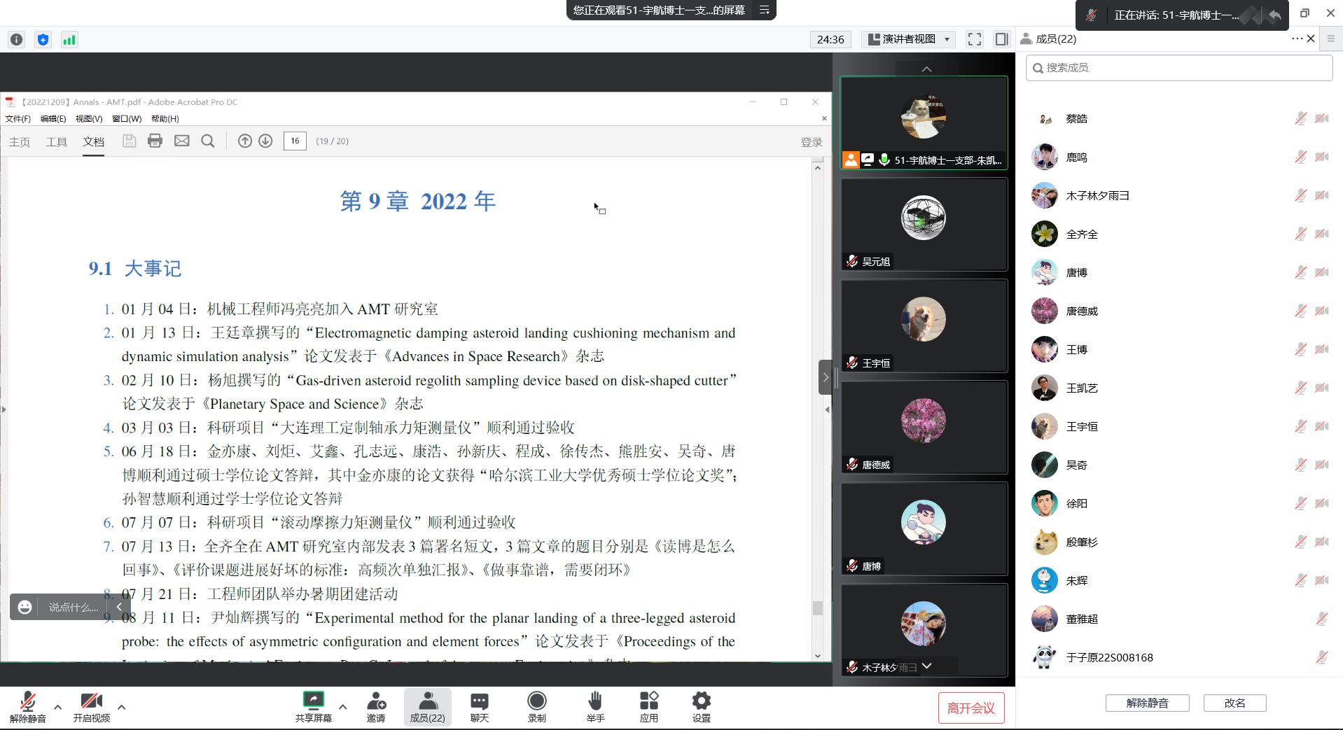Click the page number field showing 16

(295, 141)
